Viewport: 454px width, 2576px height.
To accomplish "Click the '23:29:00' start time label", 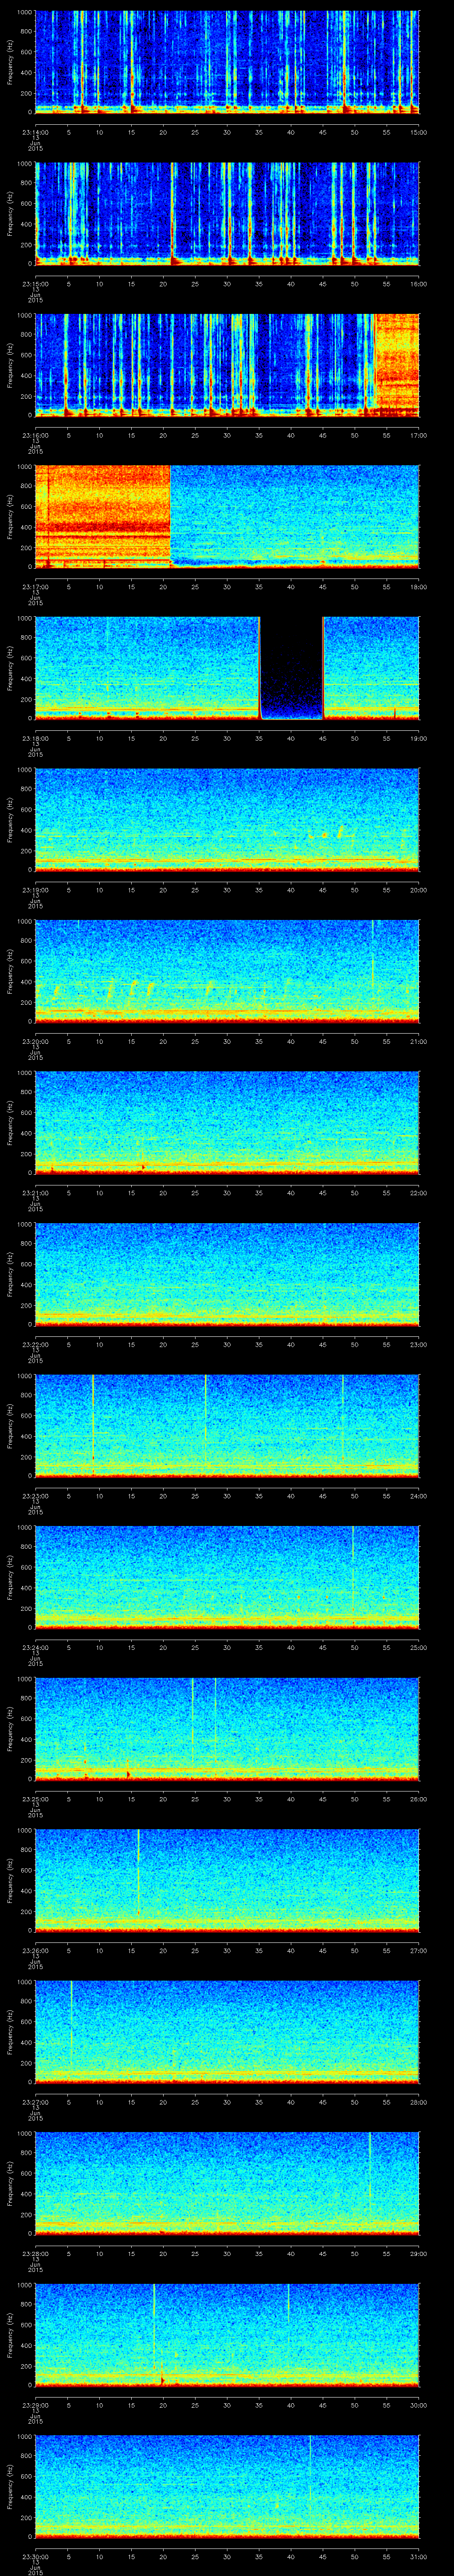I will 35,2405.
